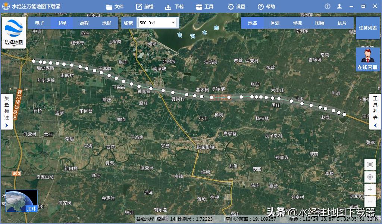Open the 工具 tools menu

pos(205,6)
